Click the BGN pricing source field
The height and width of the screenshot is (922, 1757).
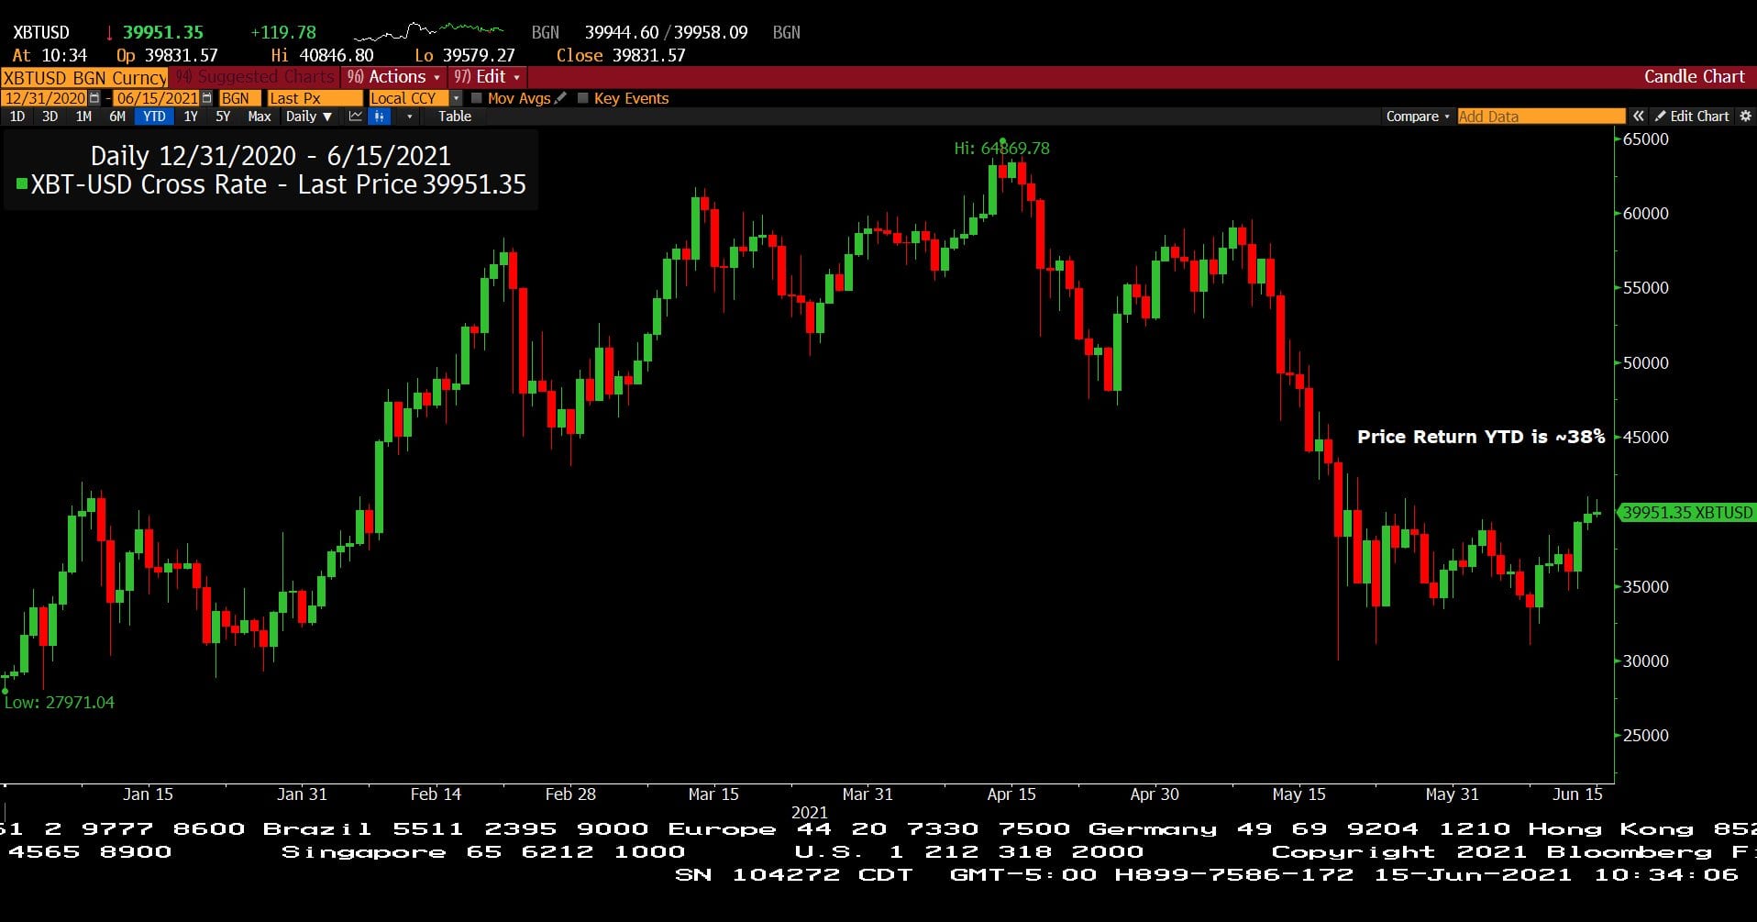239,98
